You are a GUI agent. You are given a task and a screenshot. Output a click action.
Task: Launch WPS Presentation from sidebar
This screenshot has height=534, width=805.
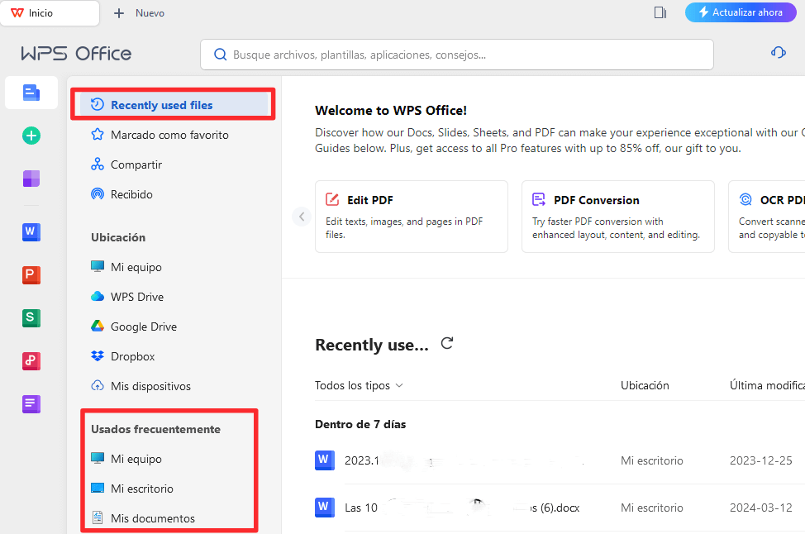(31, 274)
